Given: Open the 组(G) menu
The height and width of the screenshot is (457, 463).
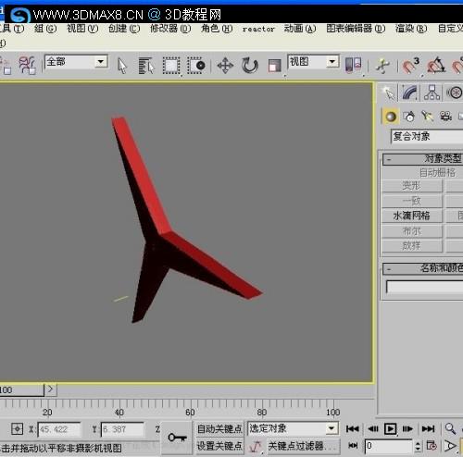Looking at the screenshot, I should (45, 29).
